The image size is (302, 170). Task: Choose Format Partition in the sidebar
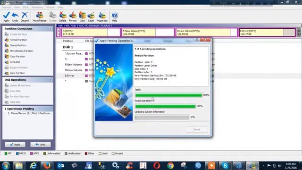[x=18, y=40]
